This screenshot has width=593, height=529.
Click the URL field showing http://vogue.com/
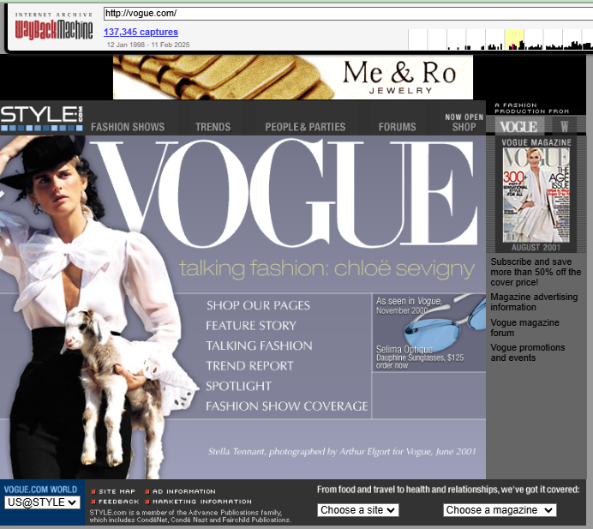tap(348, 14)
